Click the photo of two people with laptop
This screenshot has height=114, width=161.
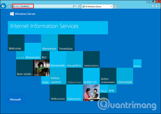(91, 93)
